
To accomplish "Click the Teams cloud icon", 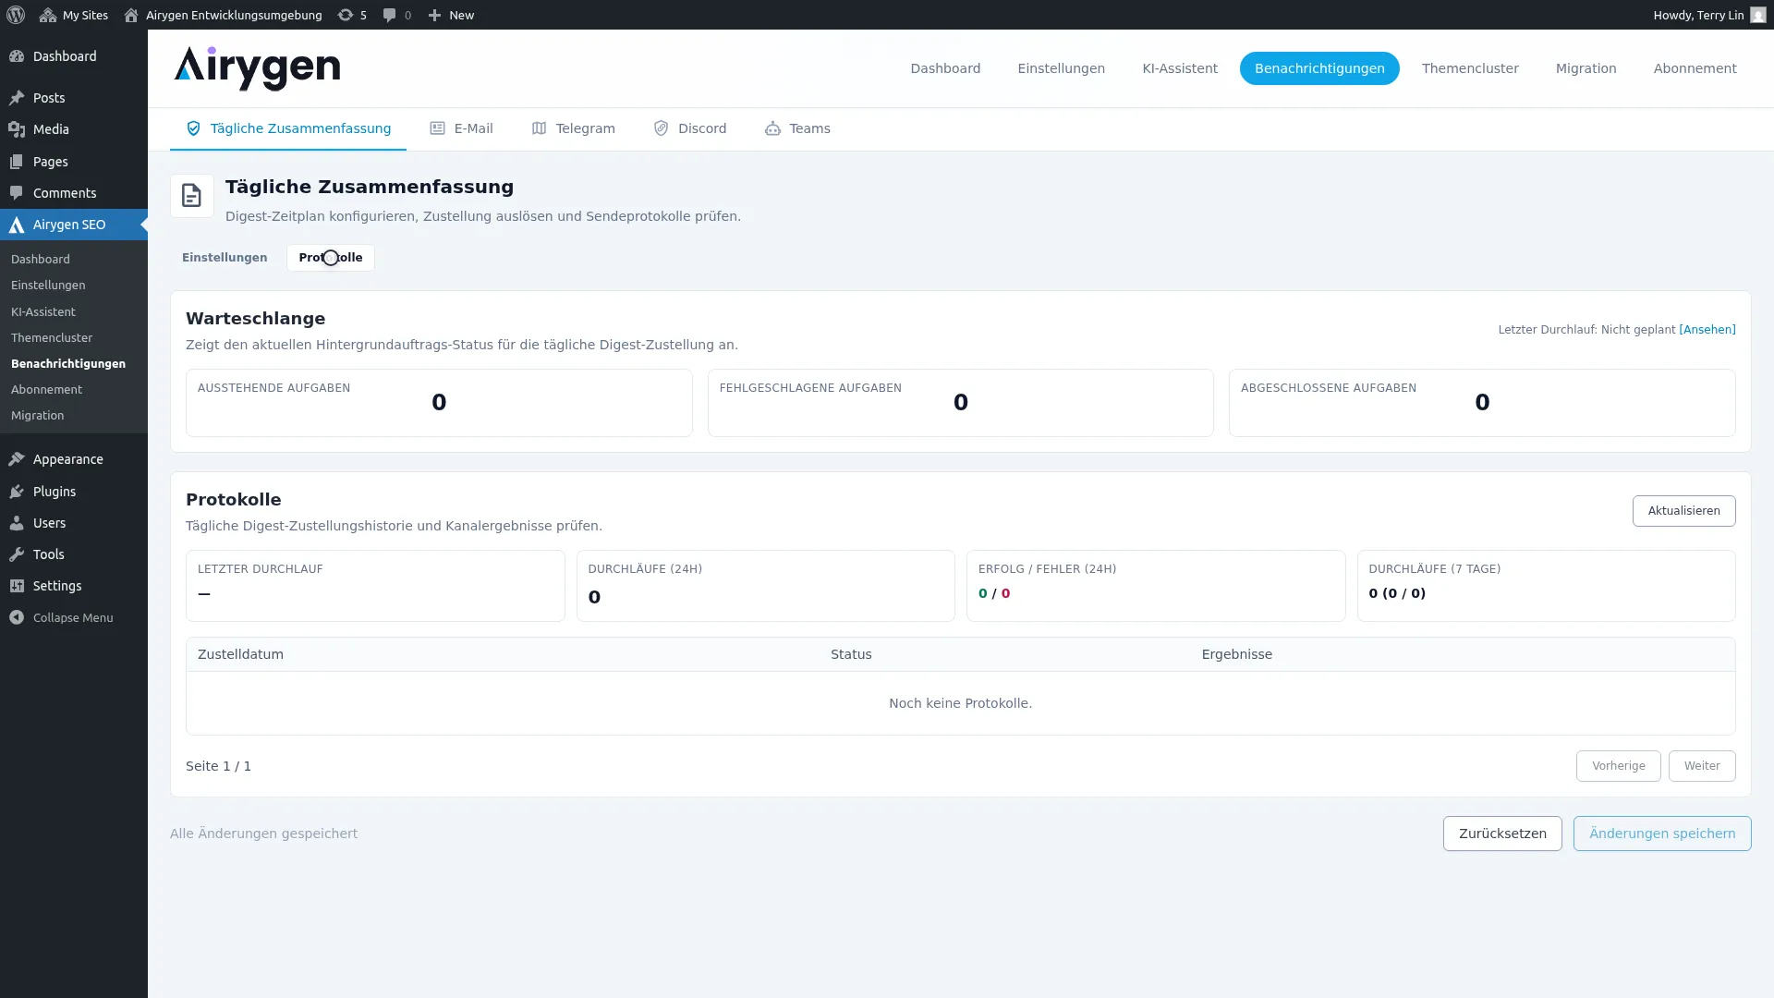I will tap(772, 128).
